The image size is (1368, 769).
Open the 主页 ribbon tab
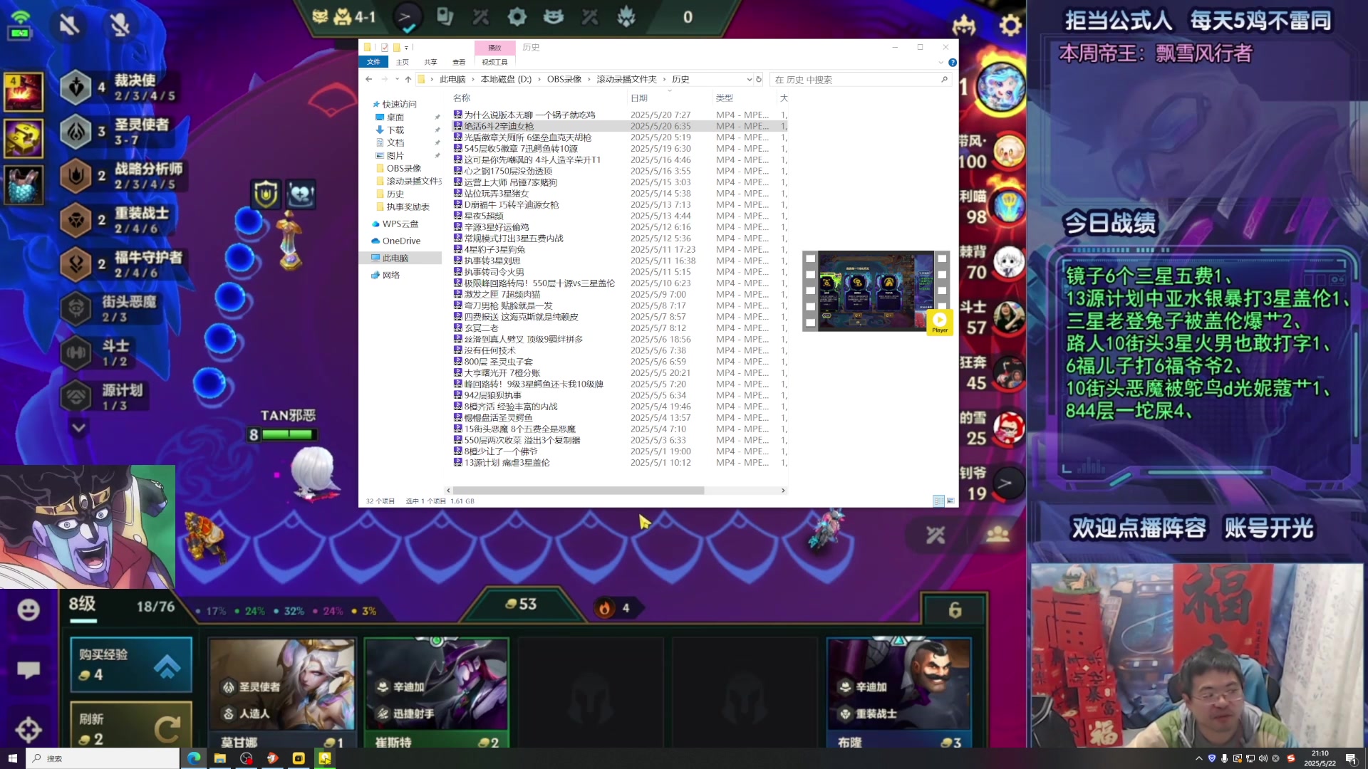403,62
